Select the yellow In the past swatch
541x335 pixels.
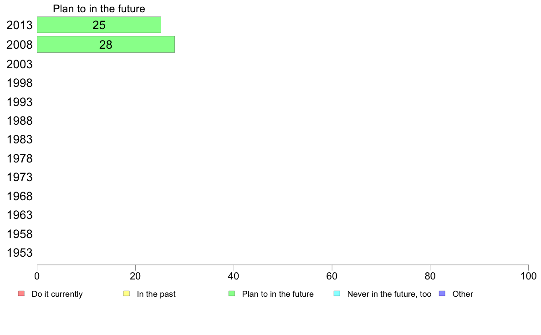click(x=127, y=294)
